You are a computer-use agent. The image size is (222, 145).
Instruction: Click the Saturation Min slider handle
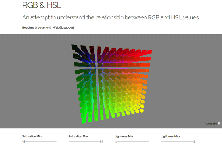click(24, 141)
